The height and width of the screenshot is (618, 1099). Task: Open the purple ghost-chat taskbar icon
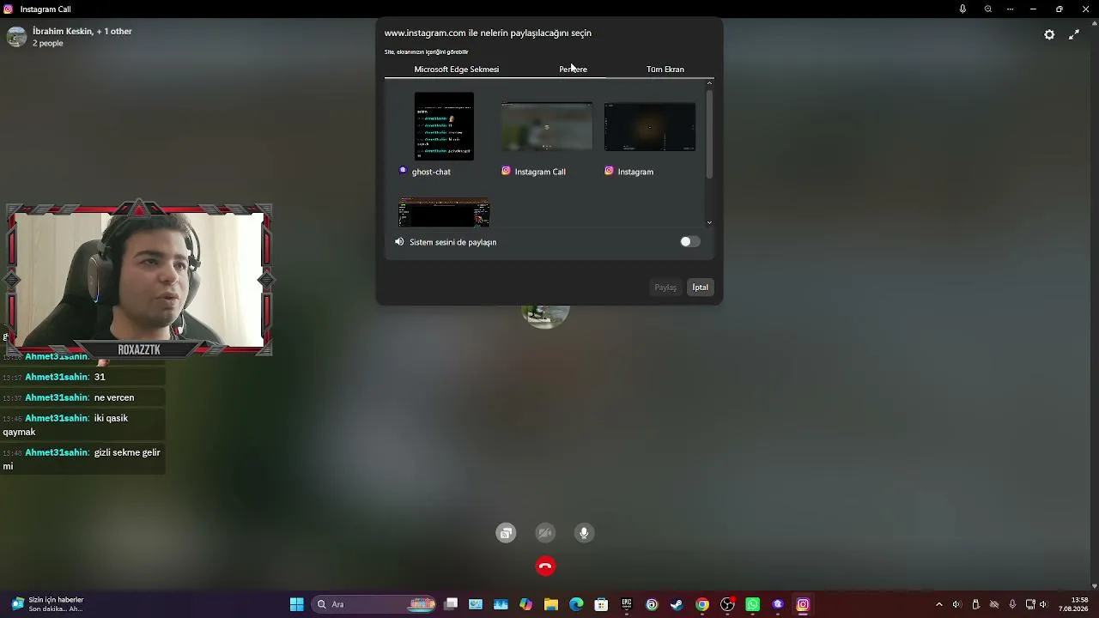pyautogui.click(x=778, y=604)
